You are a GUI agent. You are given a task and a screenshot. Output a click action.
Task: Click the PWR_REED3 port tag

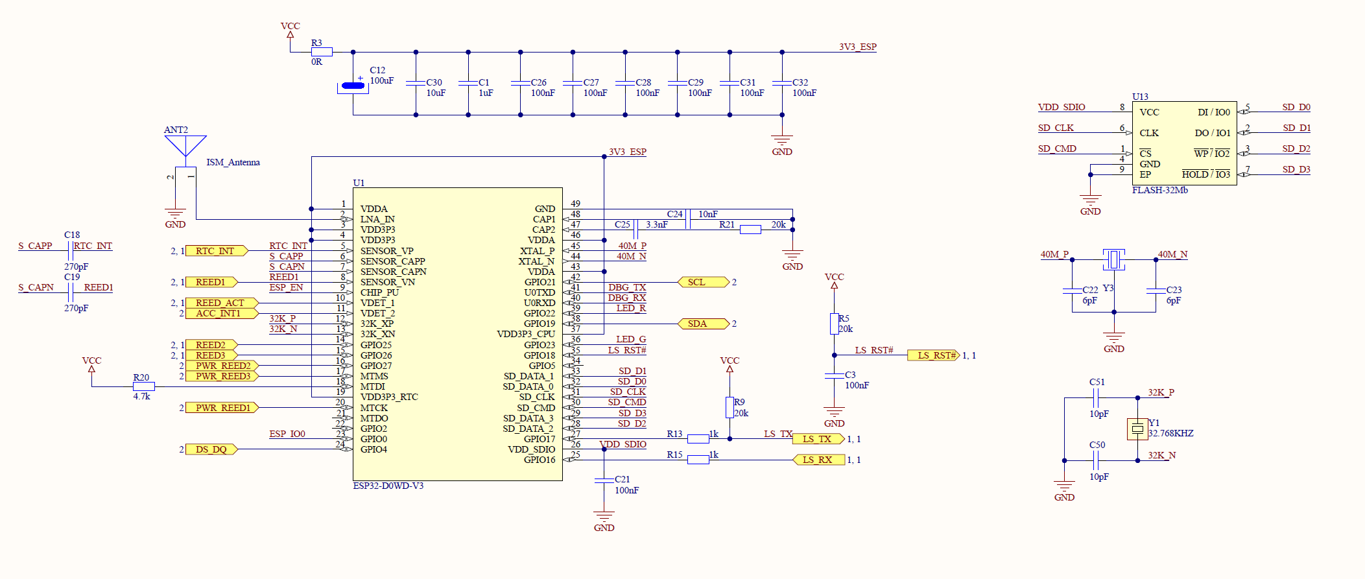coord(222,376)
